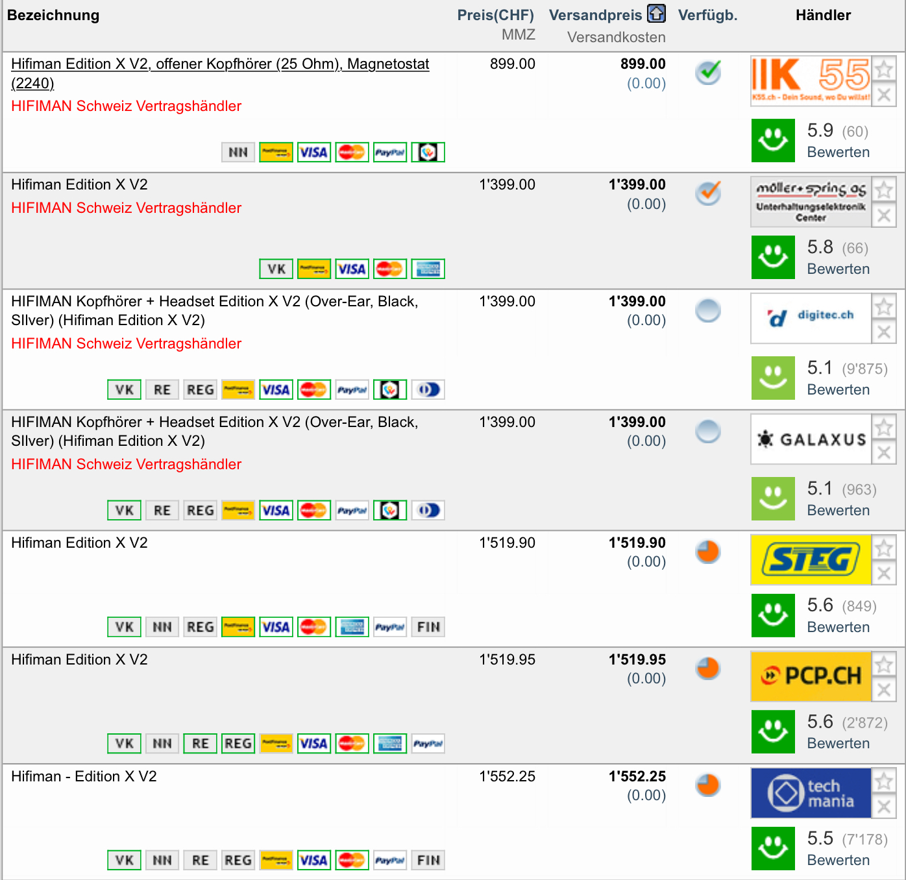Click Bewerten under the digitec.ch rating
This screenshot has width=906, height=880.
pyautogui.click(x=838, y=389)
